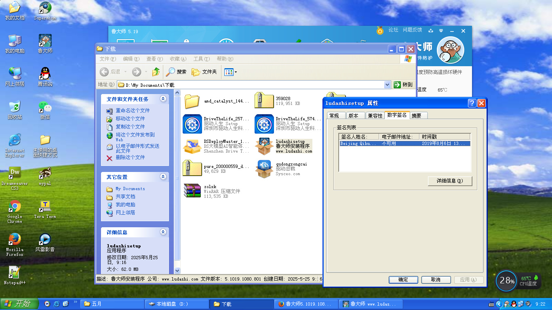Screen dimensions: 552x310
Task: Select the qudongzongcai installer file
Action: pos(281,168)
